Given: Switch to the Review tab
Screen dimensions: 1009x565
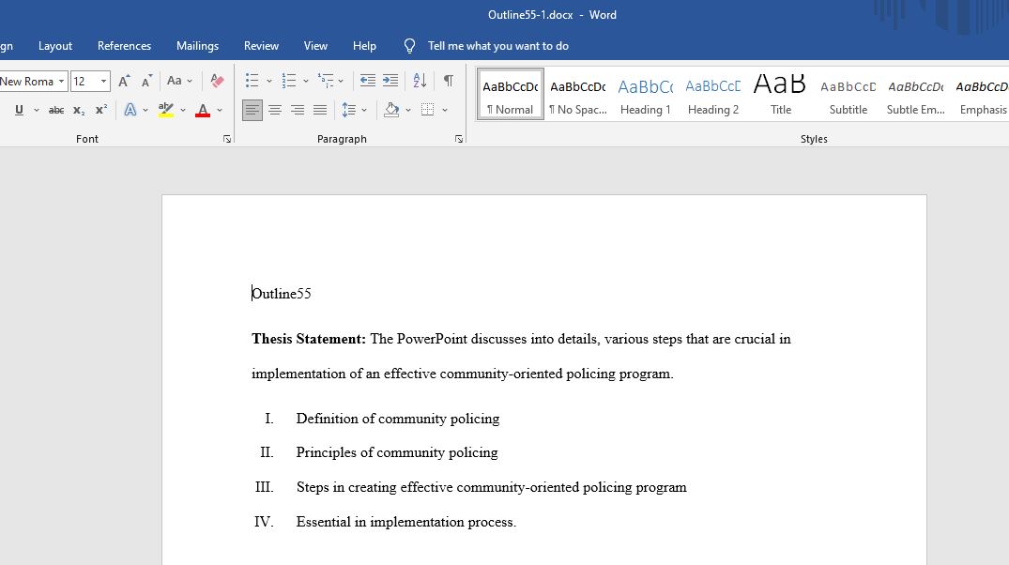Looking at the screenshot, I should click(x=261, y=46).
